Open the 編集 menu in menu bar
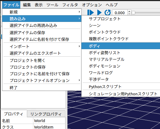This screenshot has height=129, width=160. (27, 5)
